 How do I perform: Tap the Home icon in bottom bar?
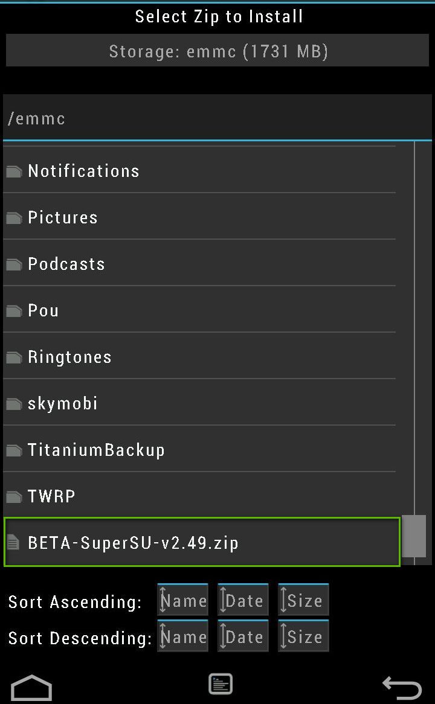pyautogui.click(x=31, y=688)
